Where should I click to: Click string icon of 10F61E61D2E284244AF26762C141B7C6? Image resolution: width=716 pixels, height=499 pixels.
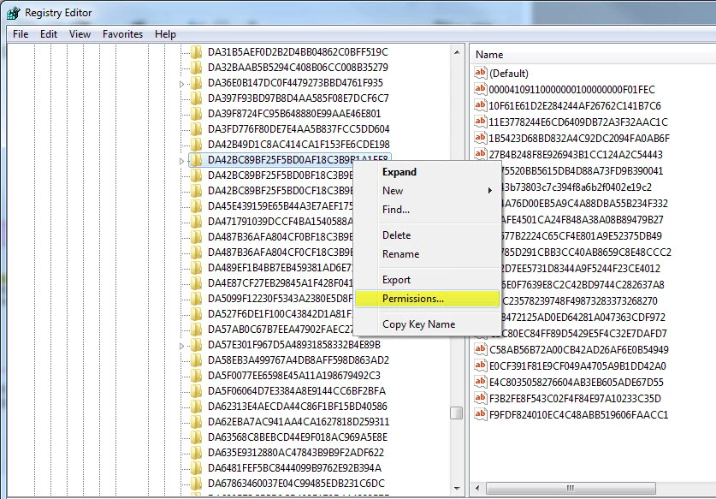click(481, 104)
